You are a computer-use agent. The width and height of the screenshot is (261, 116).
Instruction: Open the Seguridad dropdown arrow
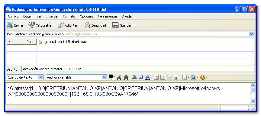pos(109,25)
